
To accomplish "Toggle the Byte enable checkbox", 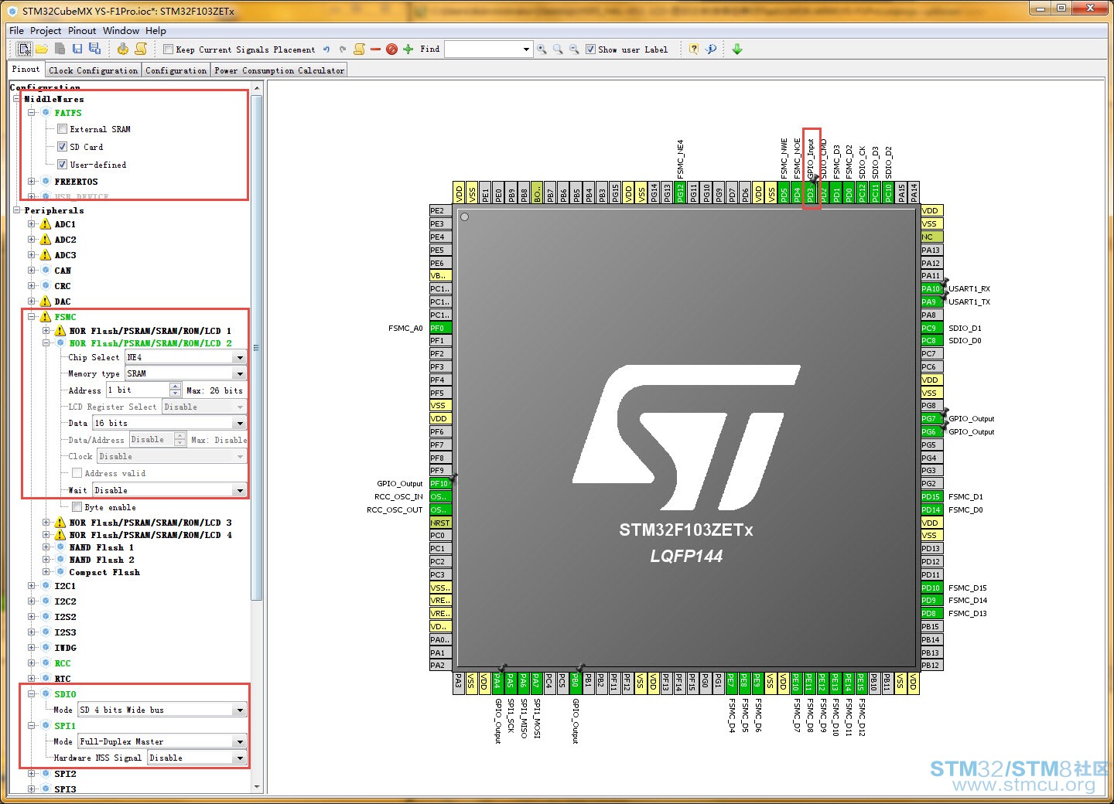I will coord(77,507).
